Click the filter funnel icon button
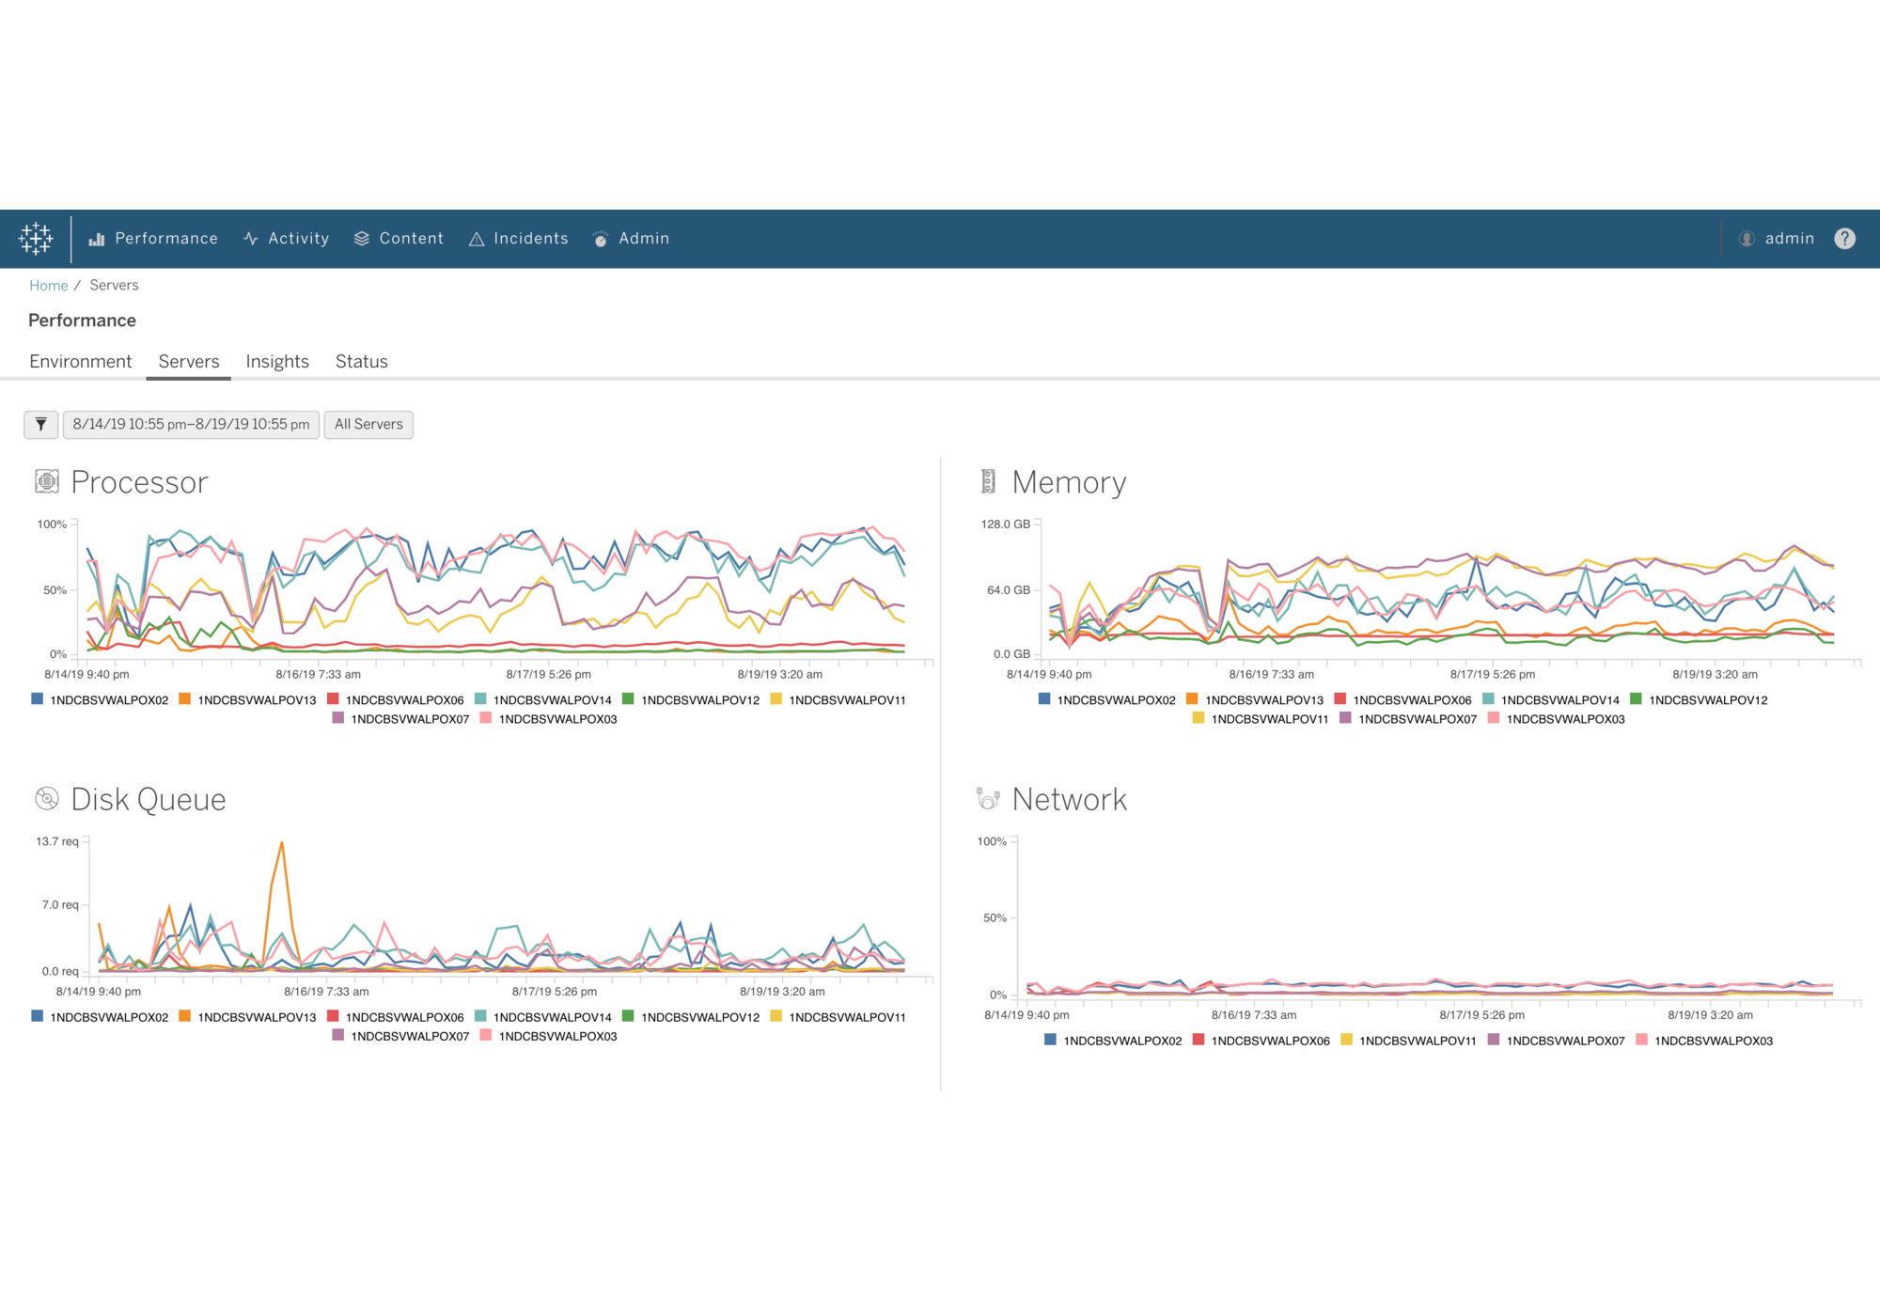Viewport: 1880px width, 1316px height. 40,424
